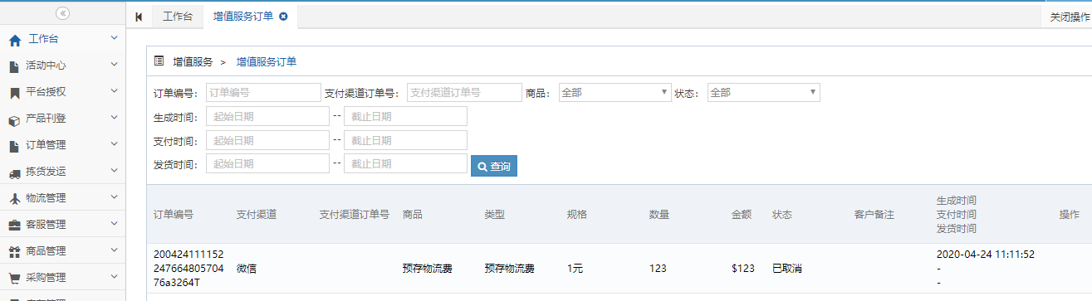This screenshot has width=1092, height=301.
Task: Expand the 工作台 sidebar chevron
Action: [114, 38]
